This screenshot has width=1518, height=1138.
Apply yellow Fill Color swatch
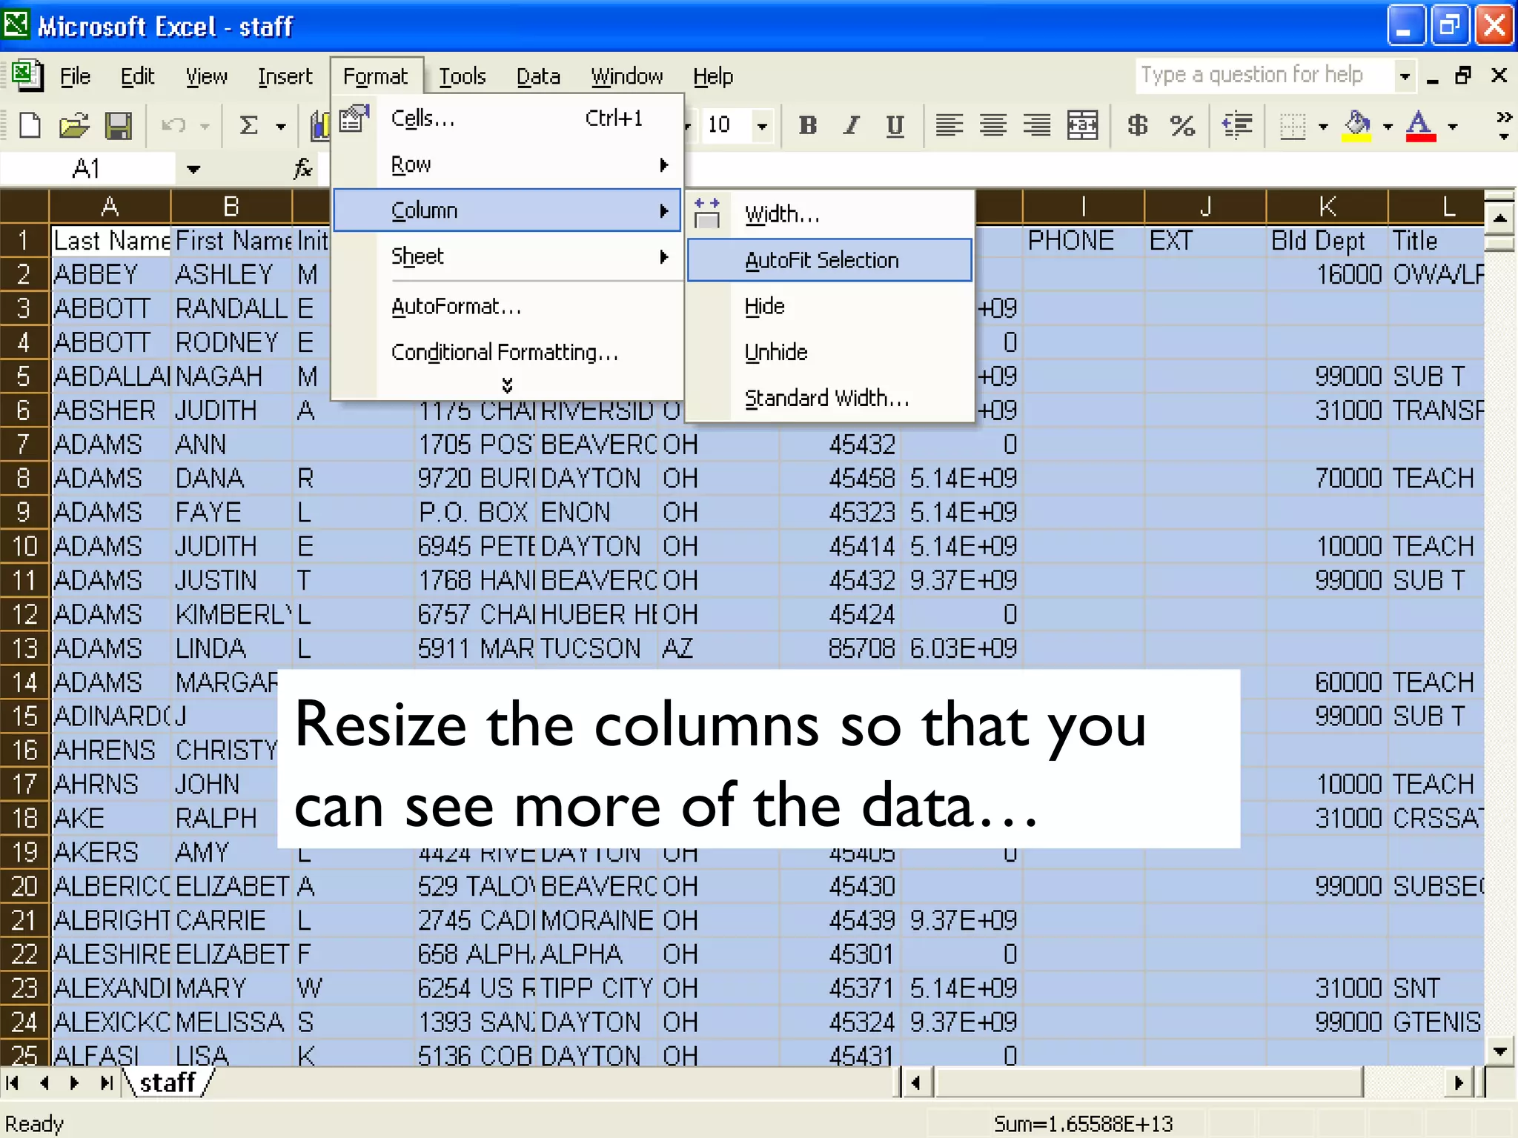pyautogui.click(x=1357, y=125)
